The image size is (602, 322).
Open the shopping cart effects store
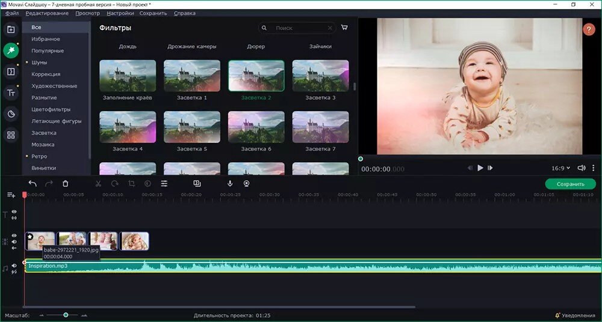pos(344,28)
